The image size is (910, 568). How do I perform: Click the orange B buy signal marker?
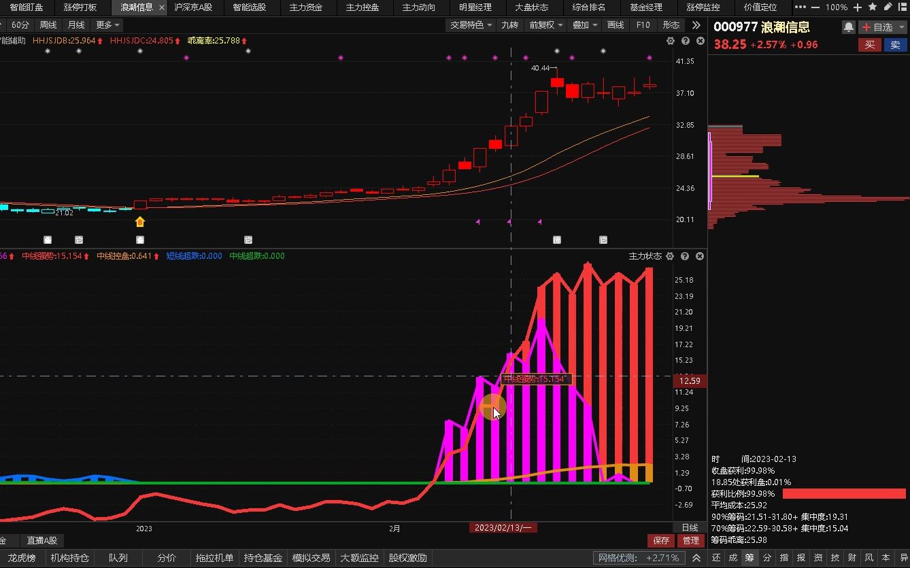pos(140,221)
